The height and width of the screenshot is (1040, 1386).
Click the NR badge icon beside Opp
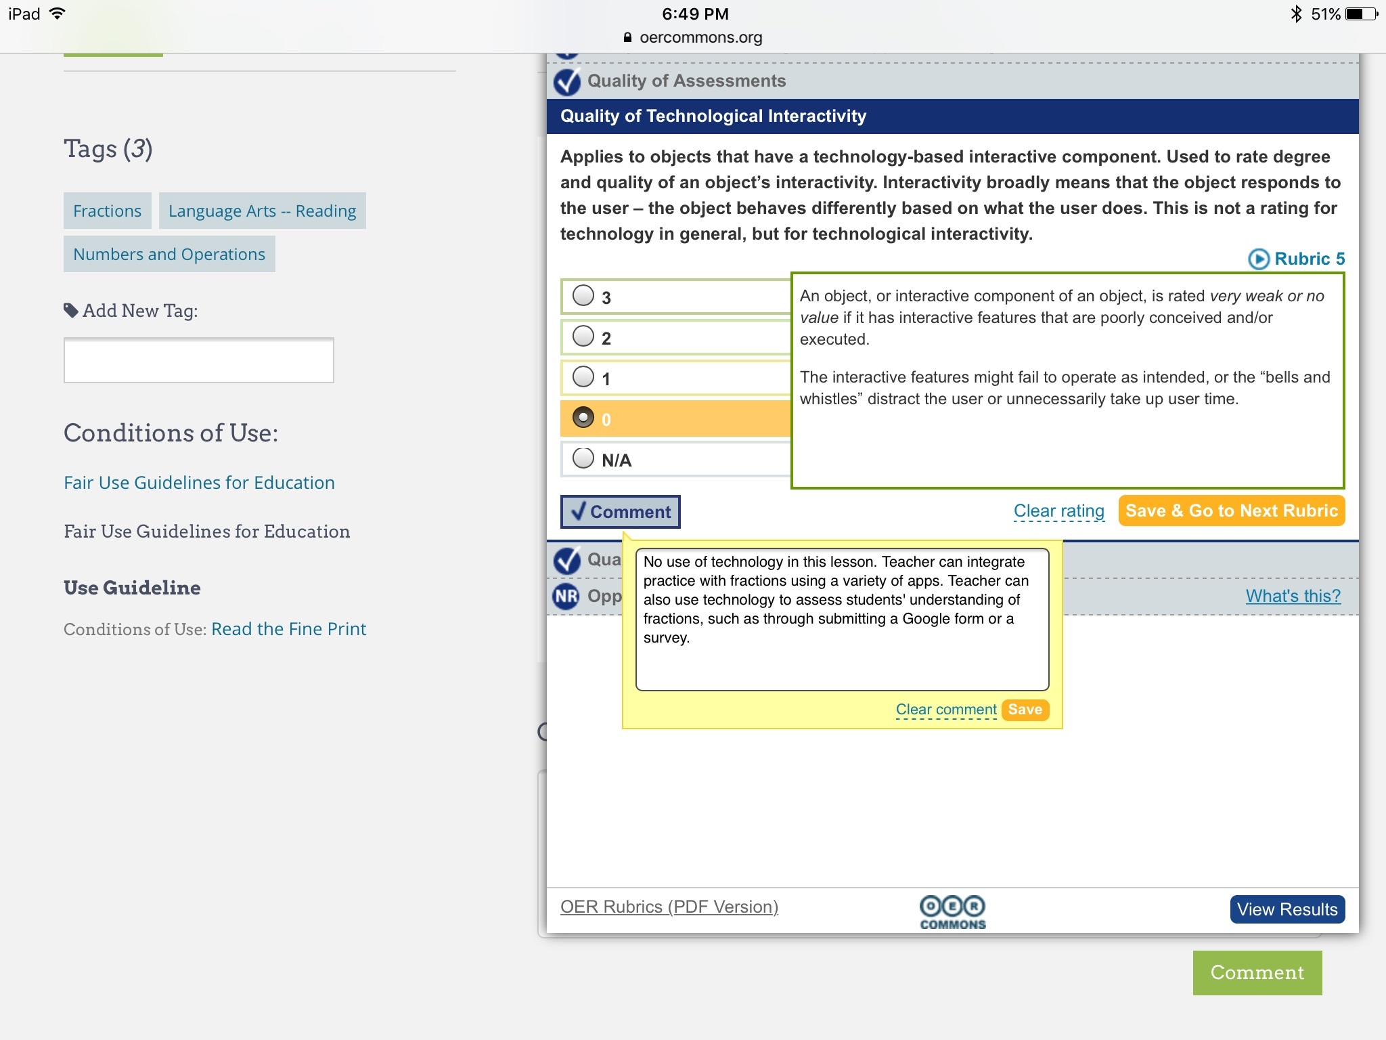point(566,596)
